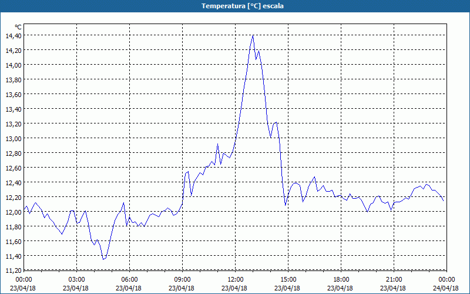
Task: Click the °C unit label on axis
Action: point(18,27)
